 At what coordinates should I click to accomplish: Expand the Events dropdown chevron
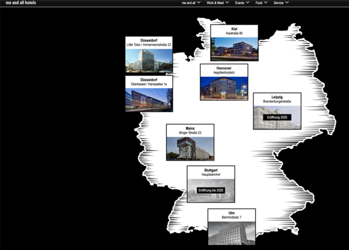click(247, 2)
